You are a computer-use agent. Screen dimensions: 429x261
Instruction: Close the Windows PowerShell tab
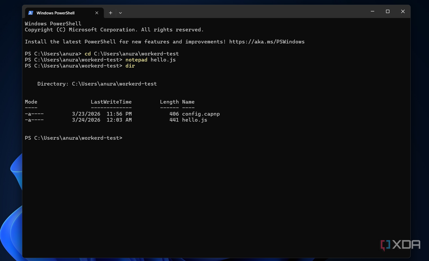pos(97,13)
